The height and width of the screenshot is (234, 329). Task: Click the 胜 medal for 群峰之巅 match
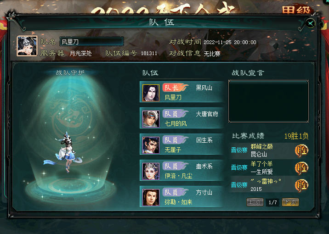pos(301,151)
